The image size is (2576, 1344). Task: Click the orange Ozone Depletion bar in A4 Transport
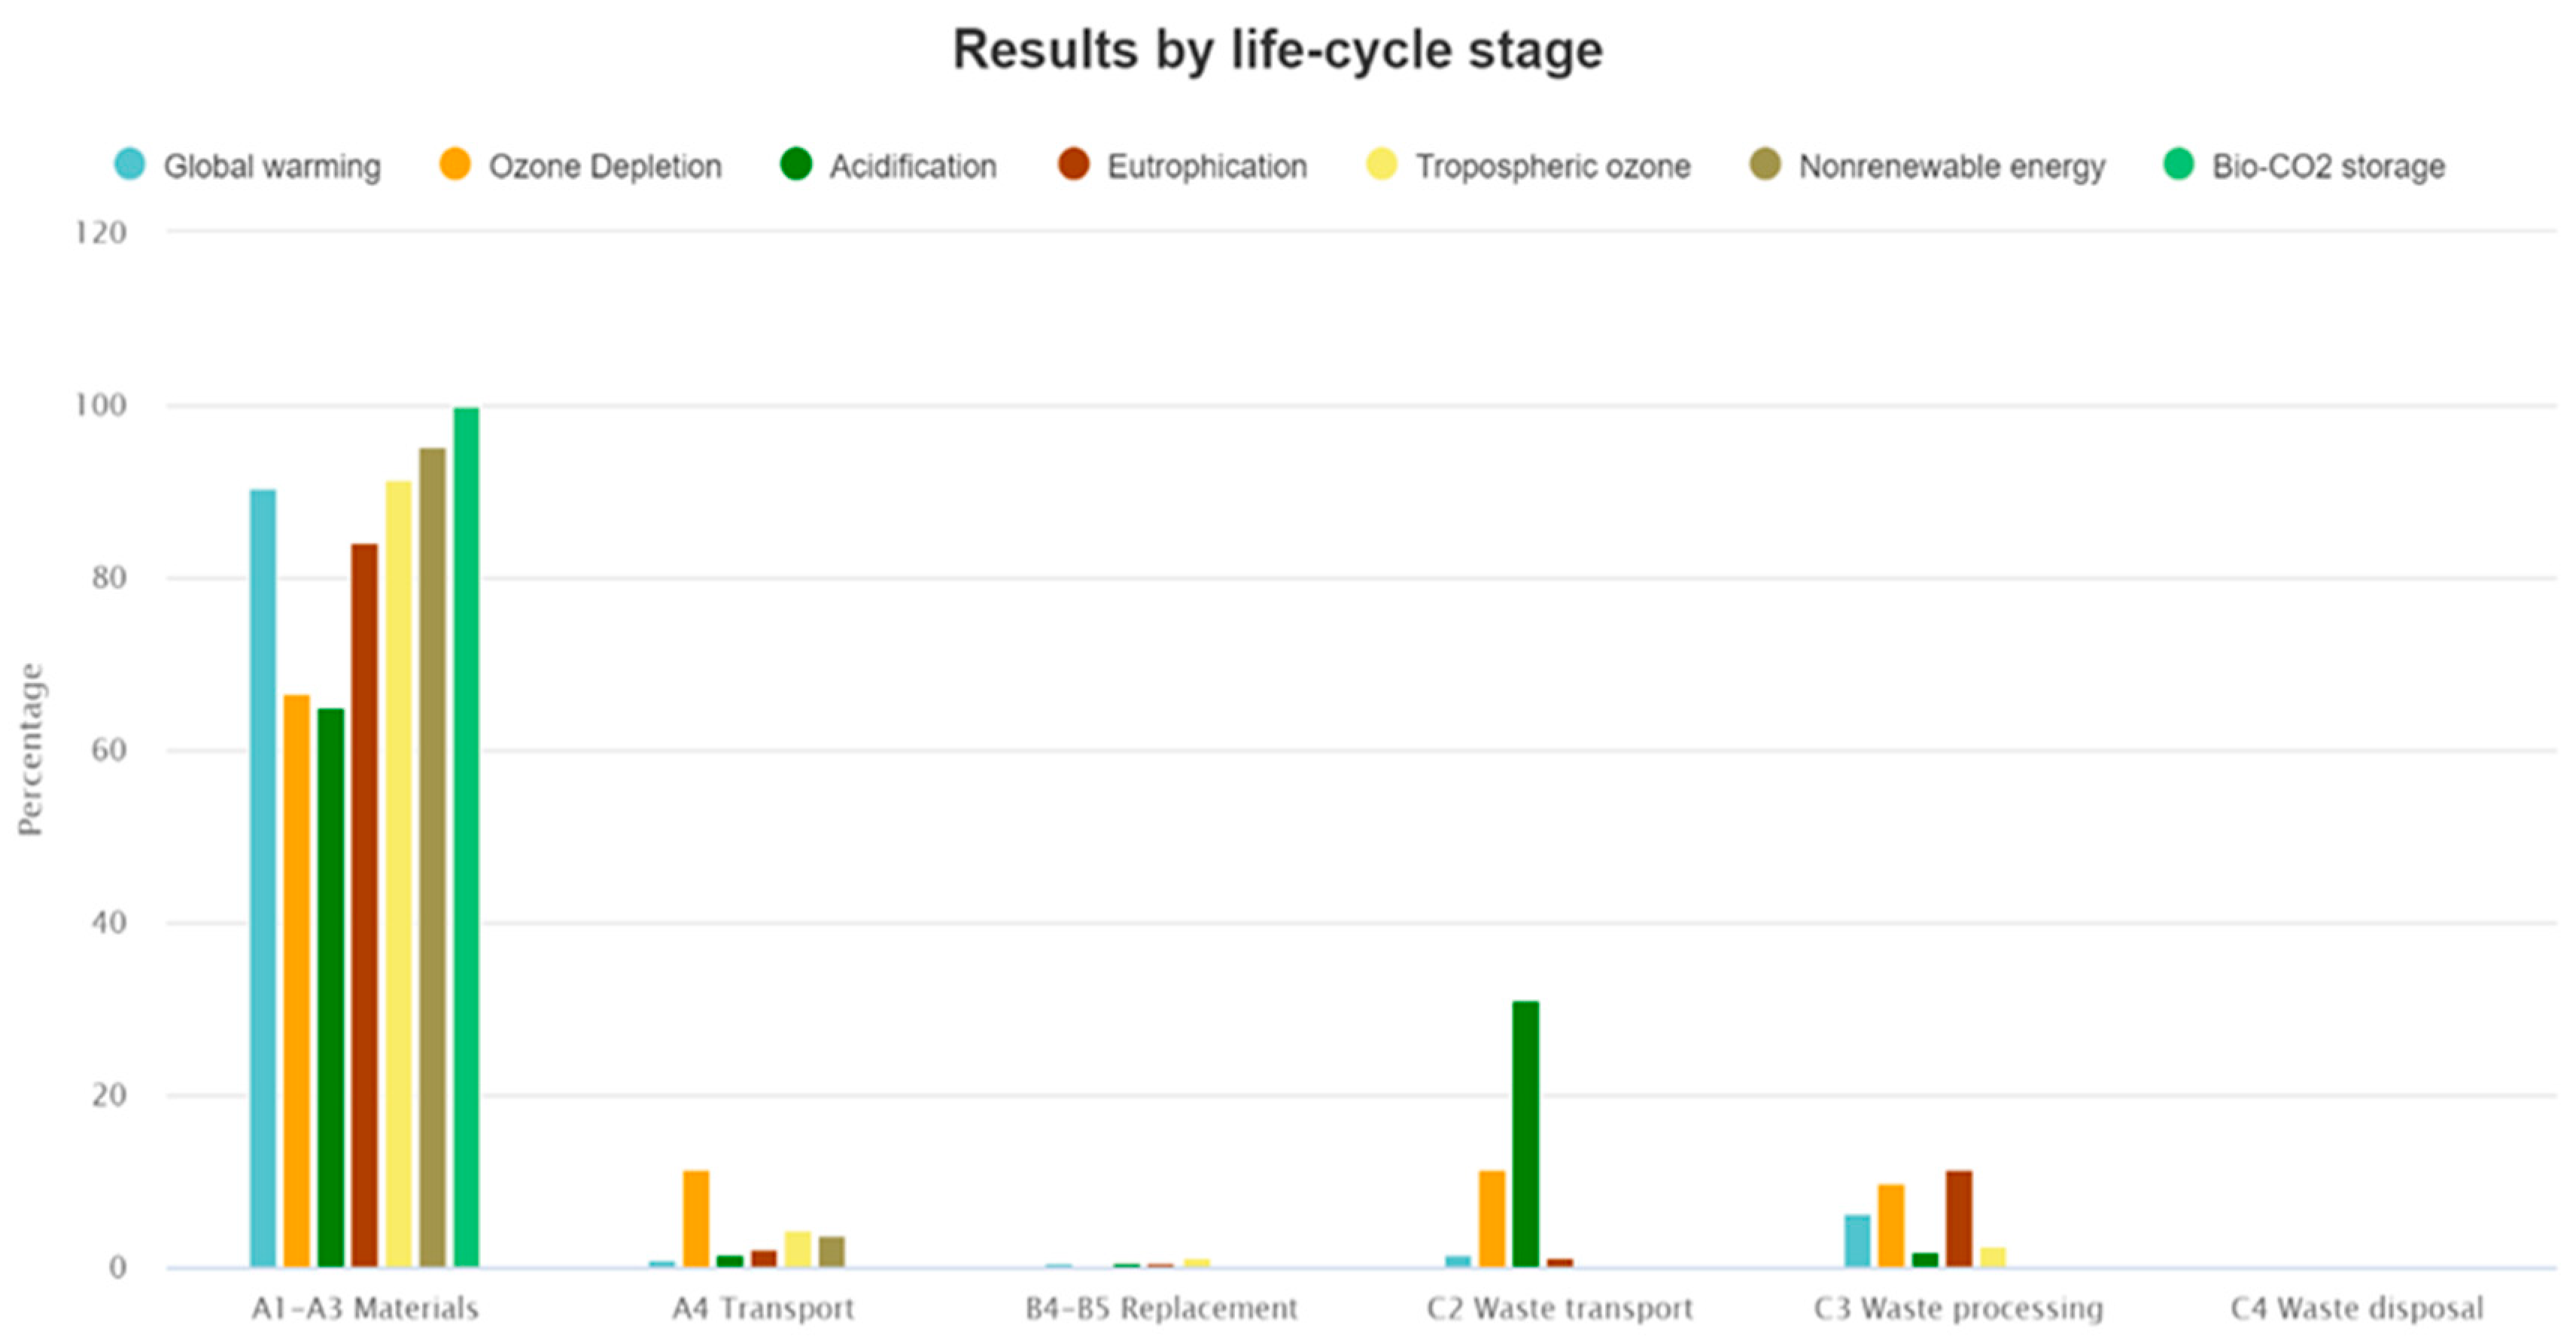click(696, 1218)
